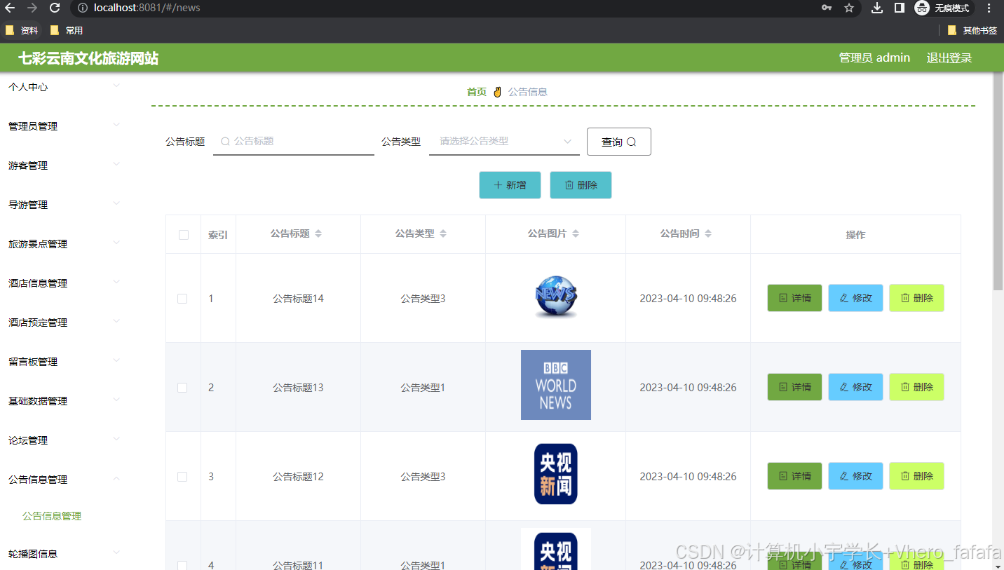Click the incognito 无痕模式 icon
This screenshot has width=1004, height=570.
(x=922, y=9)
